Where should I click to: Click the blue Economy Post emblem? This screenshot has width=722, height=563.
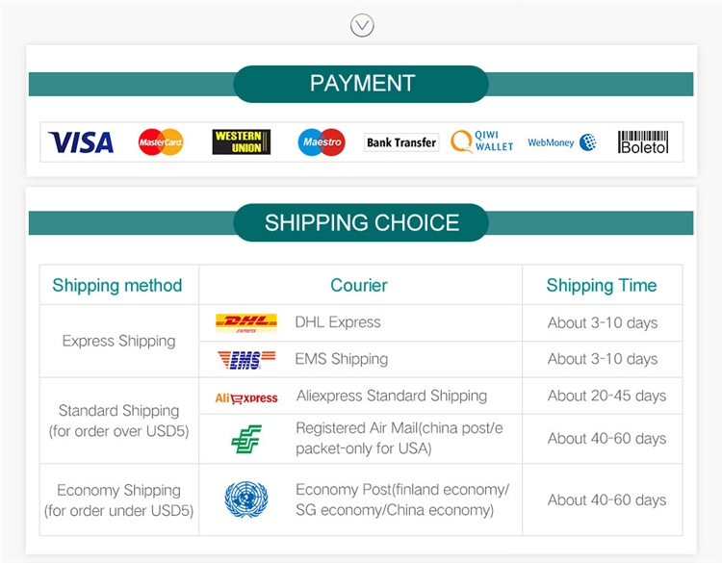(x=246, y=499)
